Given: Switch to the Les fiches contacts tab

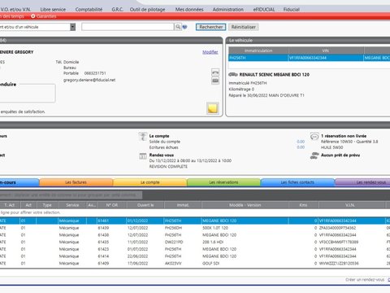Looking at the screenshot, I should [x=297, y=182].
